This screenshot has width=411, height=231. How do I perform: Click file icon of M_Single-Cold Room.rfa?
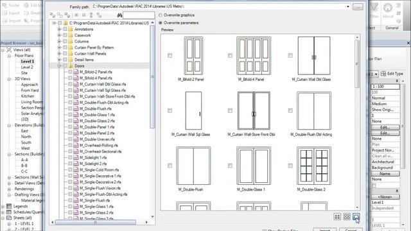click(76, 169)
